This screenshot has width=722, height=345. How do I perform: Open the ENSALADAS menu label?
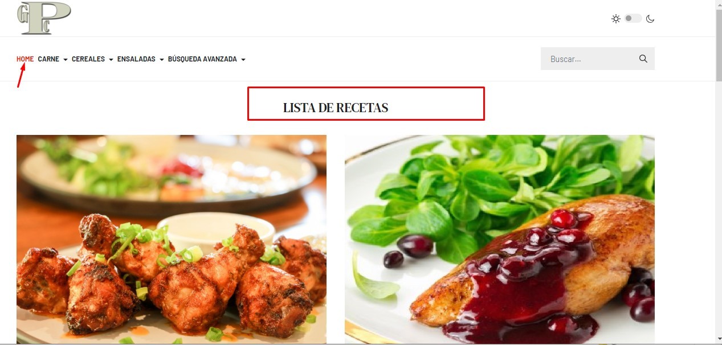pyautogui.click(x=136, y=59)
